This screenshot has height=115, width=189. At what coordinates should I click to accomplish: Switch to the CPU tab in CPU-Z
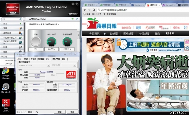click(19, 59)
